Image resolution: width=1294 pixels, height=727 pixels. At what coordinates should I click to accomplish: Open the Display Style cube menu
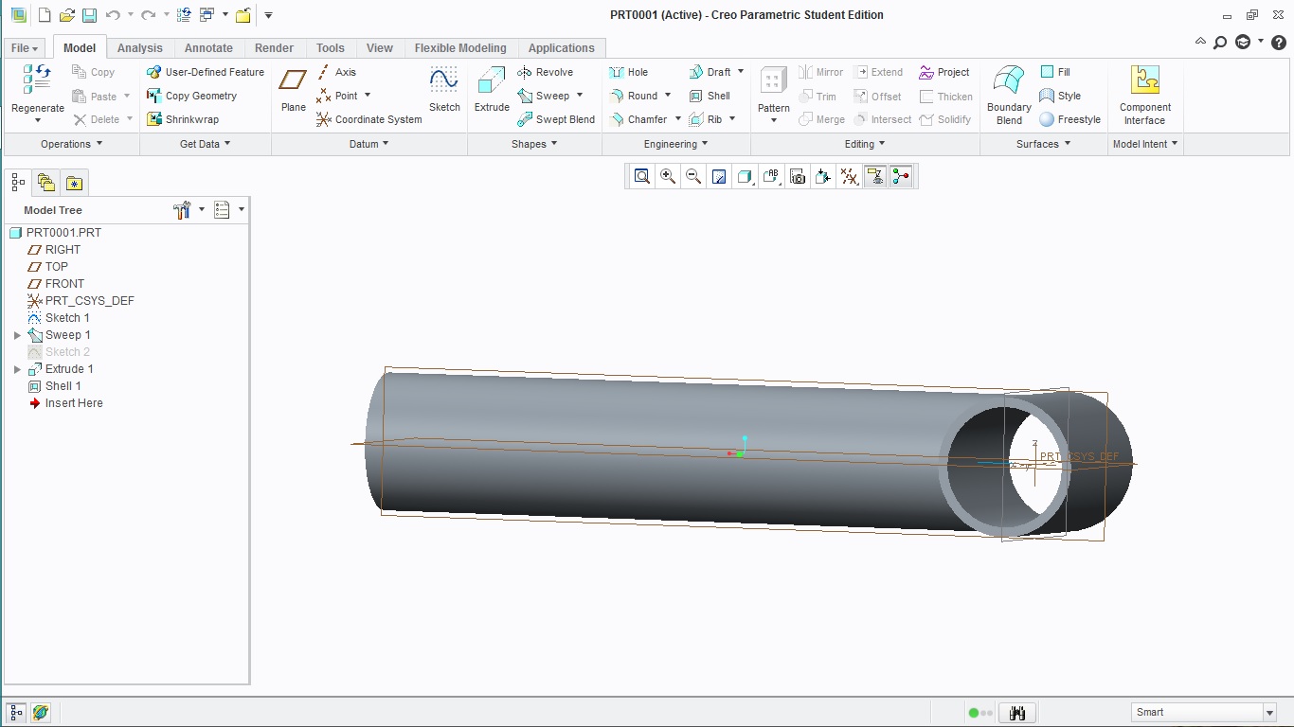746,176
